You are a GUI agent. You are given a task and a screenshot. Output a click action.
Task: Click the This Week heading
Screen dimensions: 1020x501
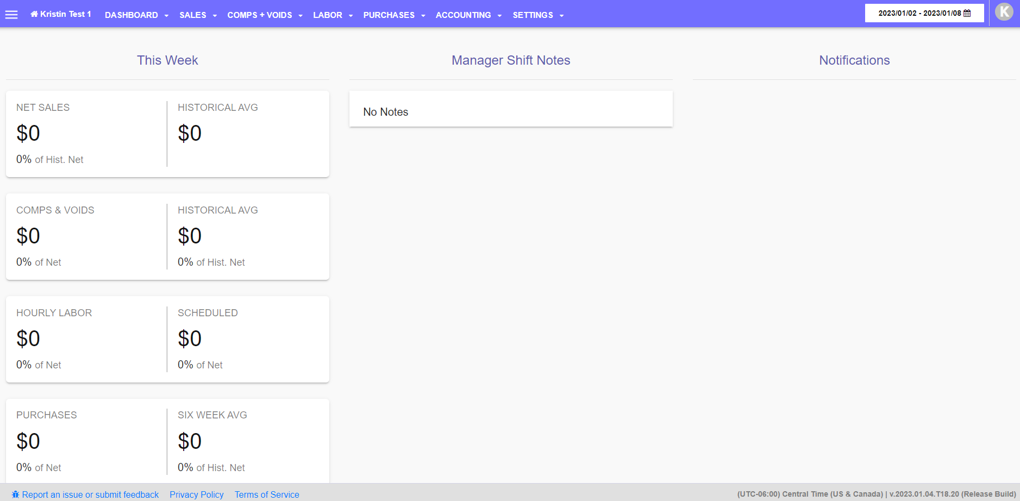click(x=167, y=60)
